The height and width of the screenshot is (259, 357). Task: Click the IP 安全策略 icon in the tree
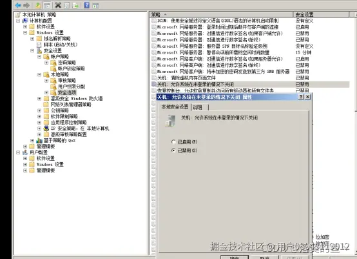[46, 129]
